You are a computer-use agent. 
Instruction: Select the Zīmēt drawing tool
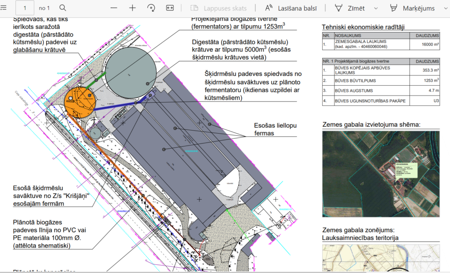351,8
